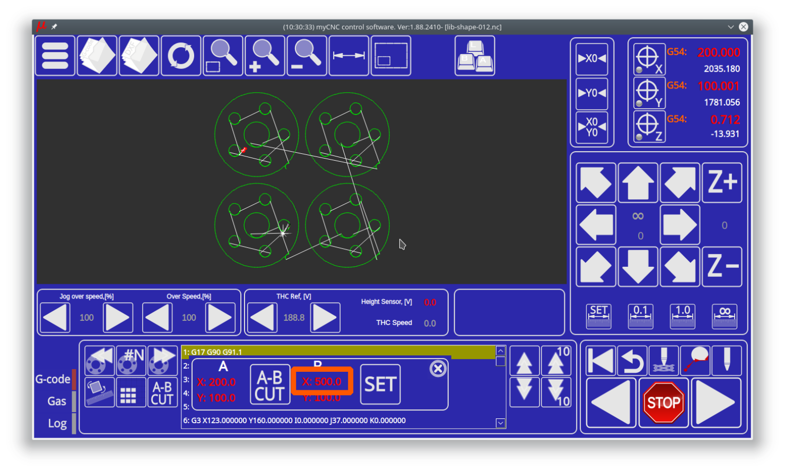Increase the THC Ref voltage
Image resolution: width=785 pixels, height=472 pixels.
point(325,318)
